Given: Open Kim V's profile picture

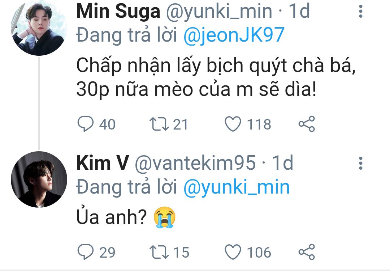Looking at the screenshot, I should (x=39, y=179).
